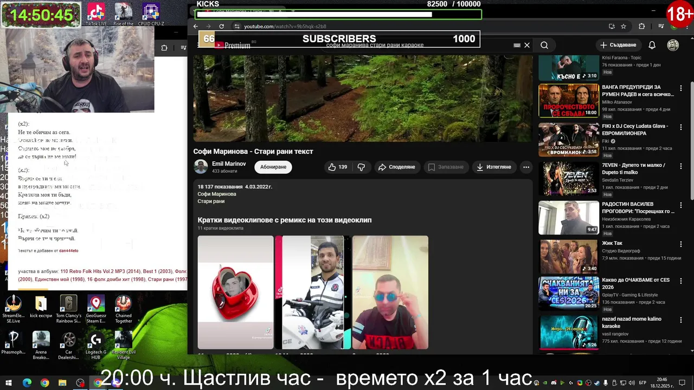The height and width of the screenshot is (390, 694).
Task: Open options for РАДОСТИН ВАСИЛЕВ video
Action: tap(681, 205)
